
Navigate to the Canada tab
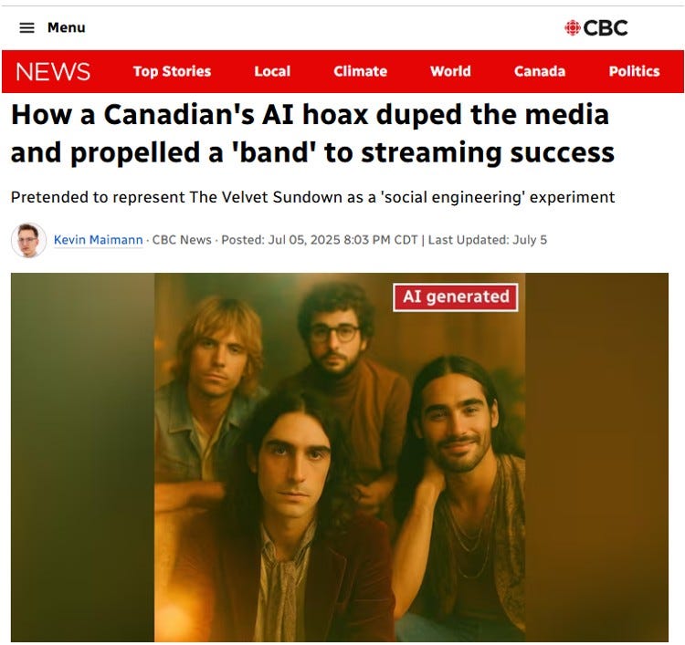[540, 71]
